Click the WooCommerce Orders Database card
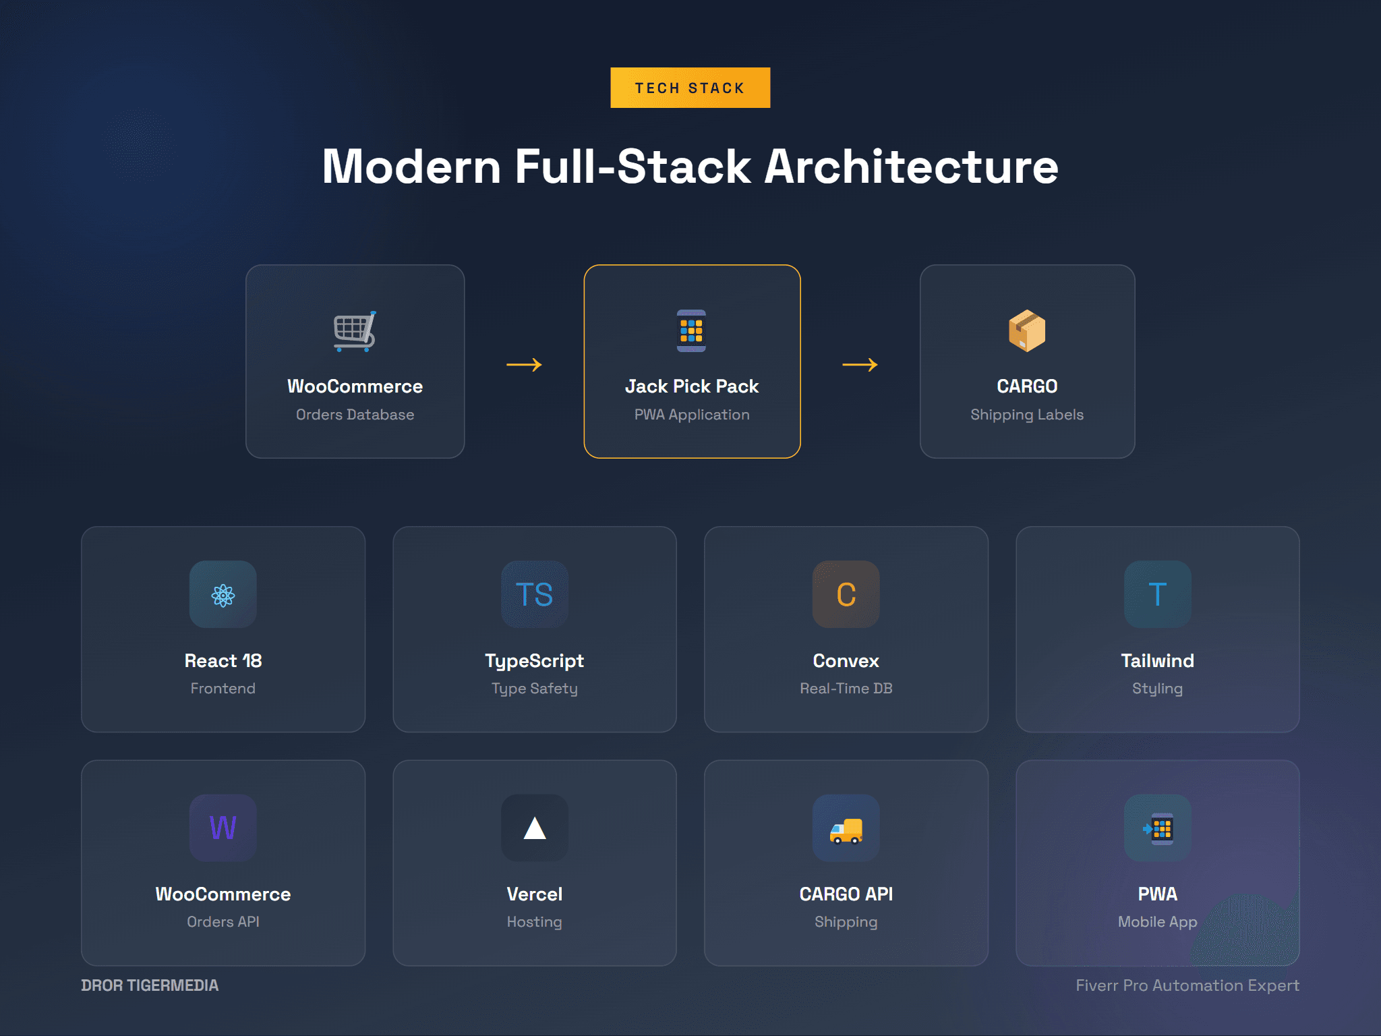 point(355,362)
